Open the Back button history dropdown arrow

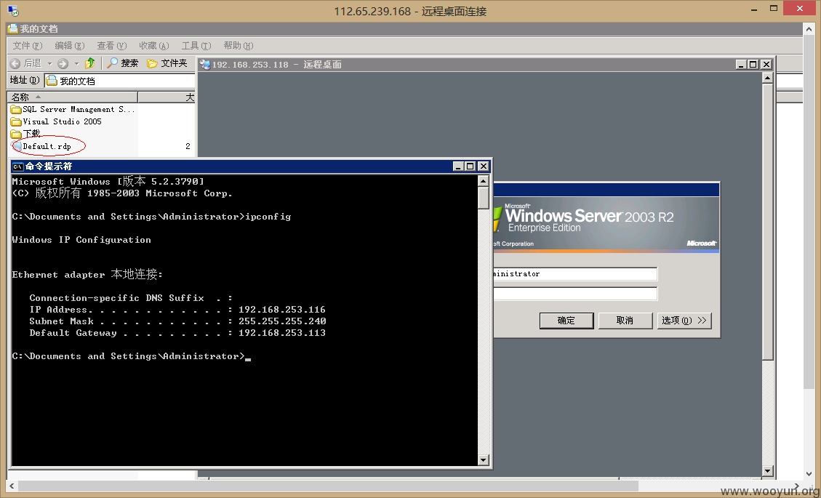pyautogui.click(x=49, y=63)
